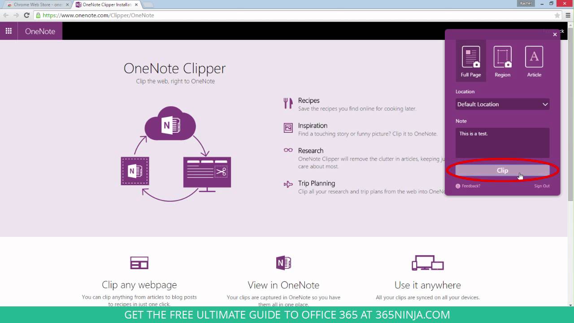Click the Clip any webpage icon
The height and width of the screenshot is (323, 574).
[x=139, y=263]
